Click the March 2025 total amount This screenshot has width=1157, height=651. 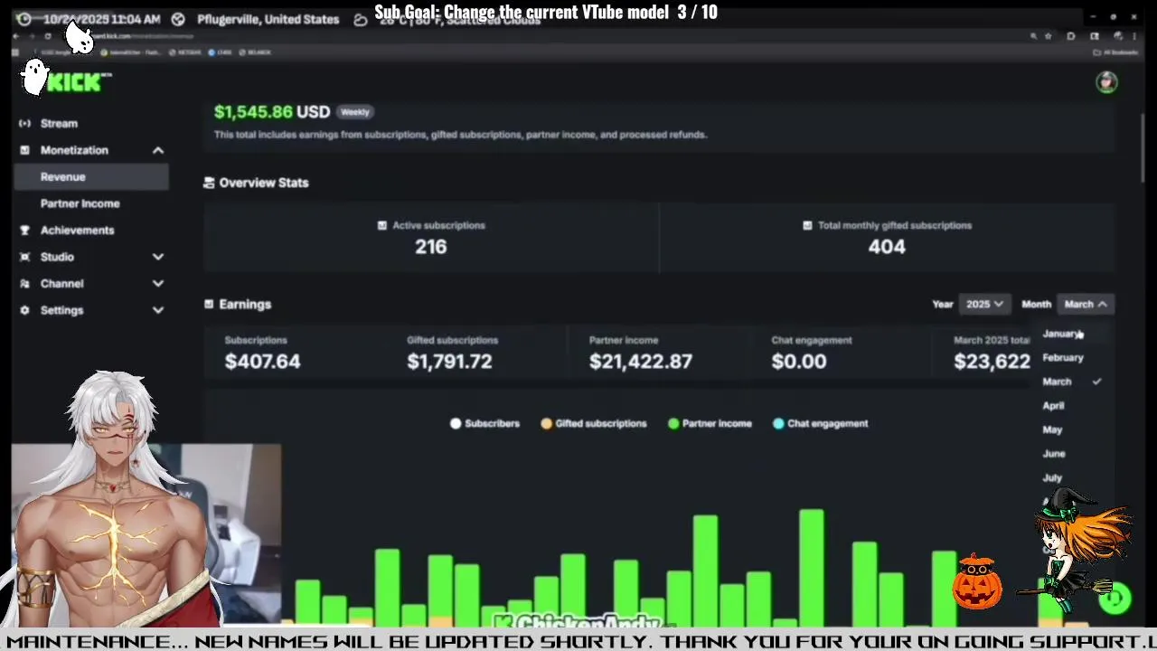point(992,362)
